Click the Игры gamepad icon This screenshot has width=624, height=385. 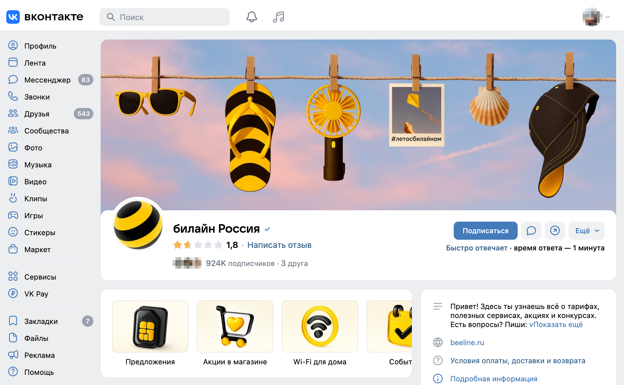(13, 215)
